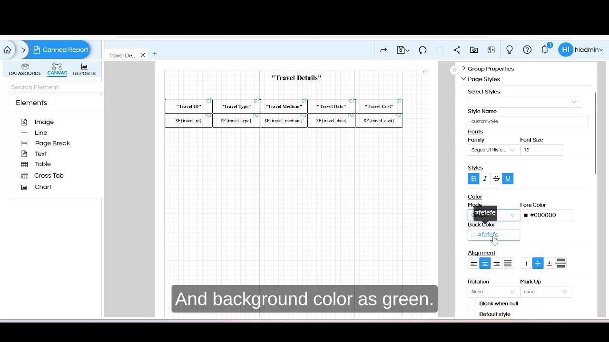Open the notifications bell

545,49
